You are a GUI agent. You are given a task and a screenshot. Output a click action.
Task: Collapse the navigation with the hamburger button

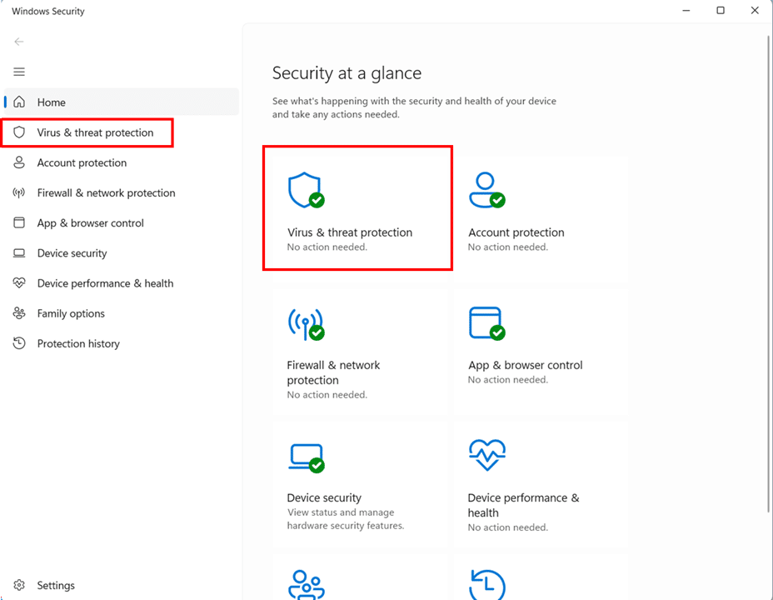[19, 72]
